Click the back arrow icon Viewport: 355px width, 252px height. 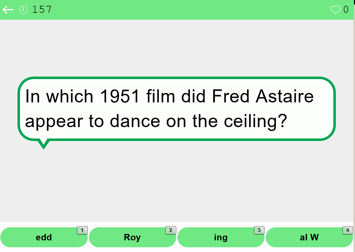pos(8,10)
